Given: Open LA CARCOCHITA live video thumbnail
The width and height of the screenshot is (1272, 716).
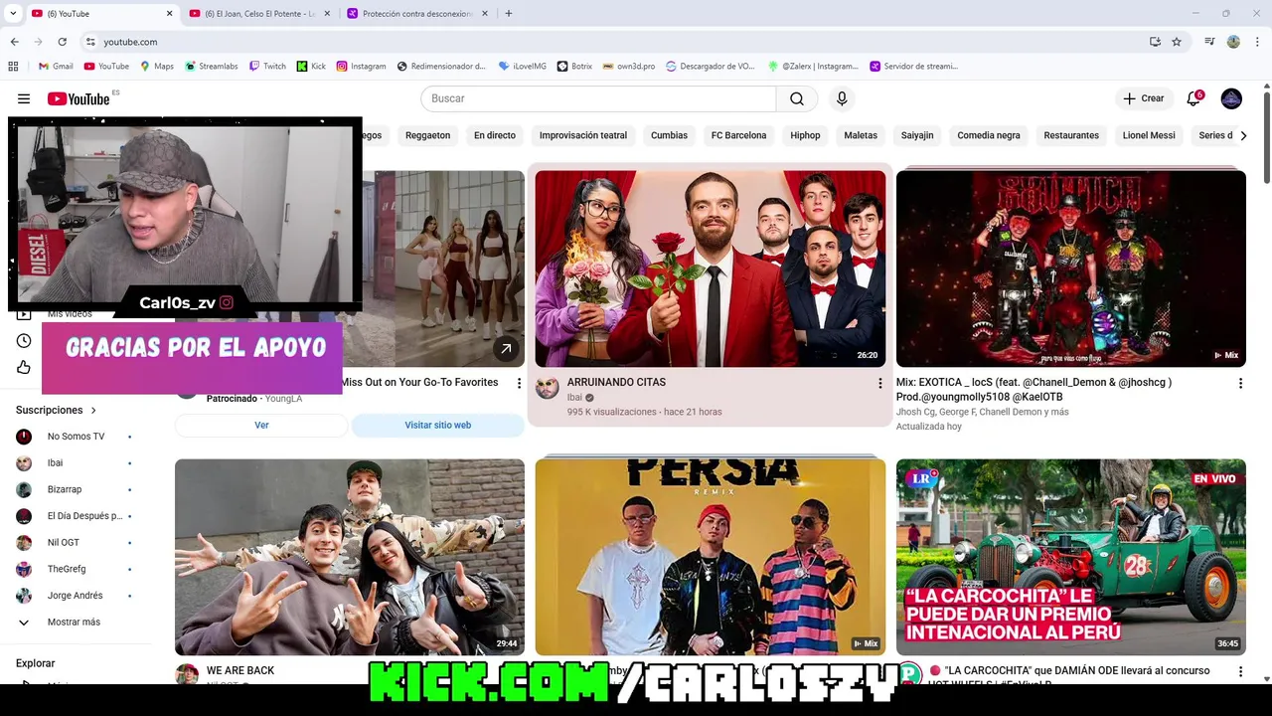Looking at the screenshot, I should 1071,557.
